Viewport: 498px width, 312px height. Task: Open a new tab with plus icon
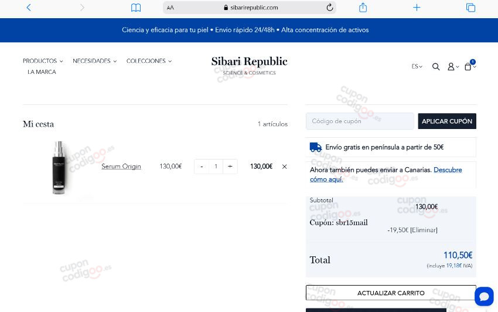(x=417, y=7)
